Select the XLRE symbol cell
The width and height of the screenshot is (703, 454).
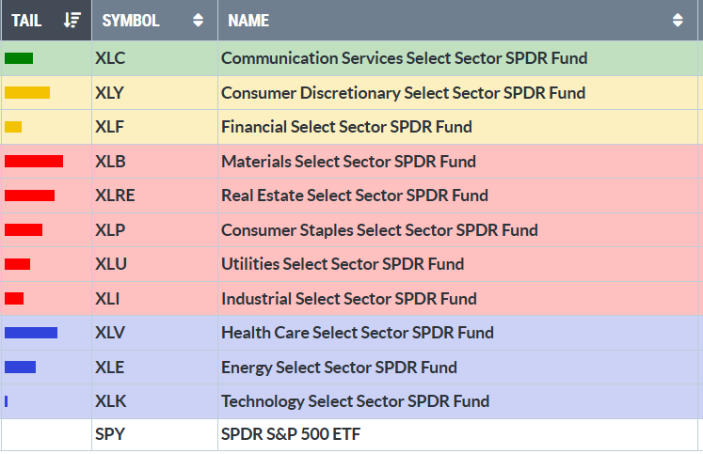click(x=115, y=196)
